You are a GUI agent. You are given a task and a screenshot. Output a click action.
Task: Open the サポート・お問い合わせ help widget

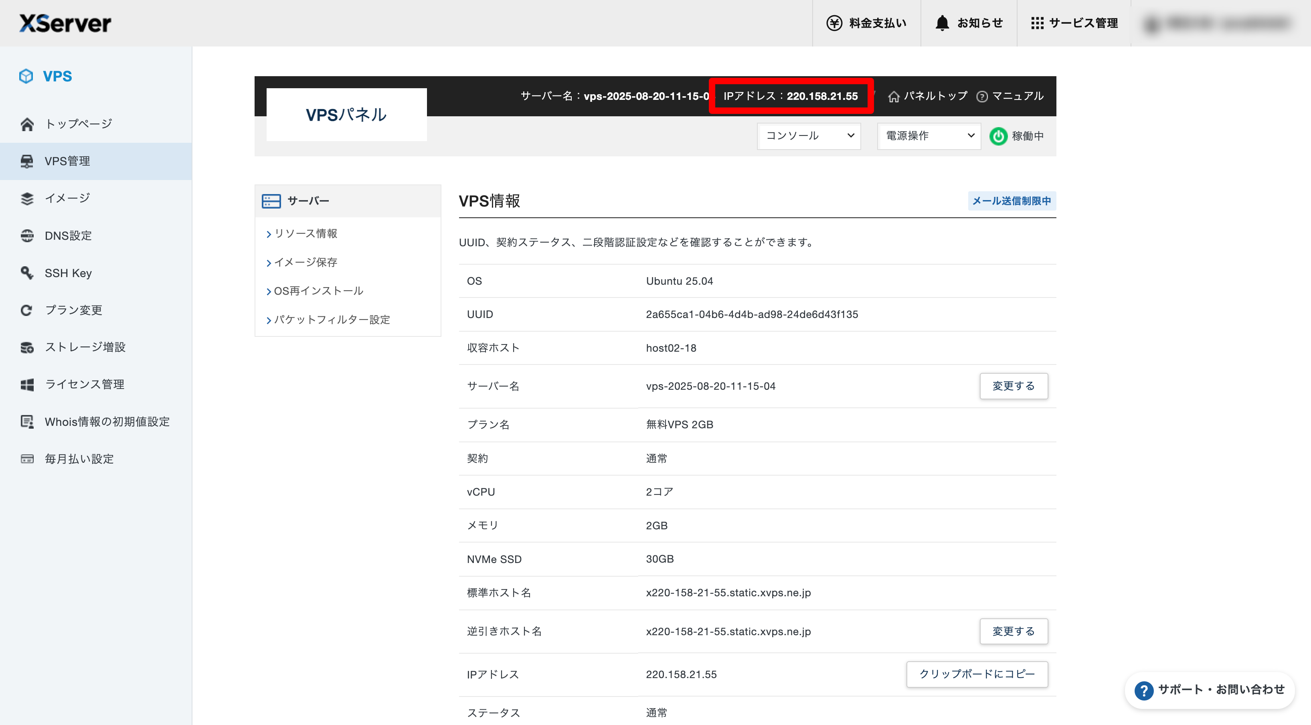tap(1210, 690)
